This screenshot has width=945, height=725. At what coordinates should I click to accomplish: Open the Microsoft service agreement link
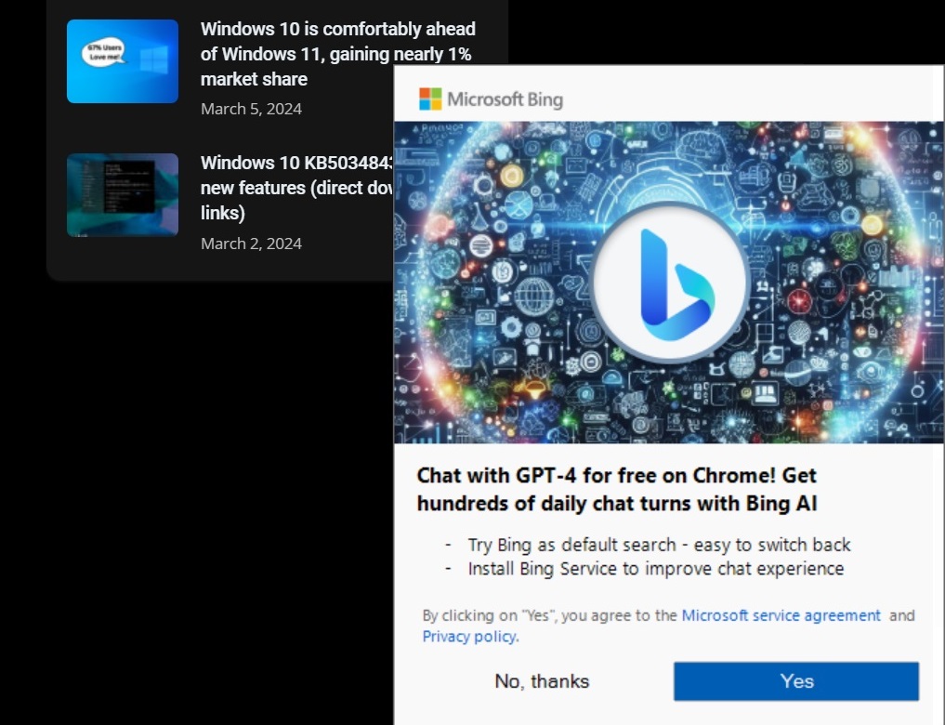[781, 615]
